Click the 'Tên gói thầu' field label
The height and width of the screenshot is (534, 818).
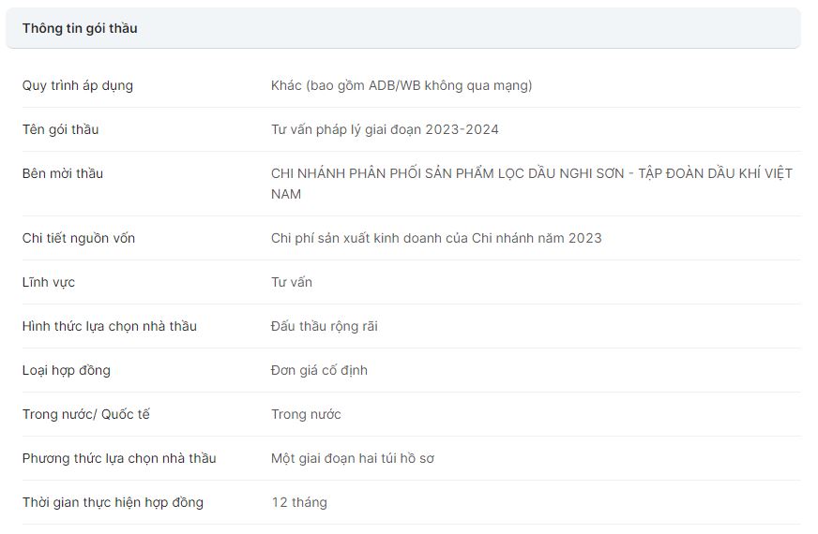[60, 129]
